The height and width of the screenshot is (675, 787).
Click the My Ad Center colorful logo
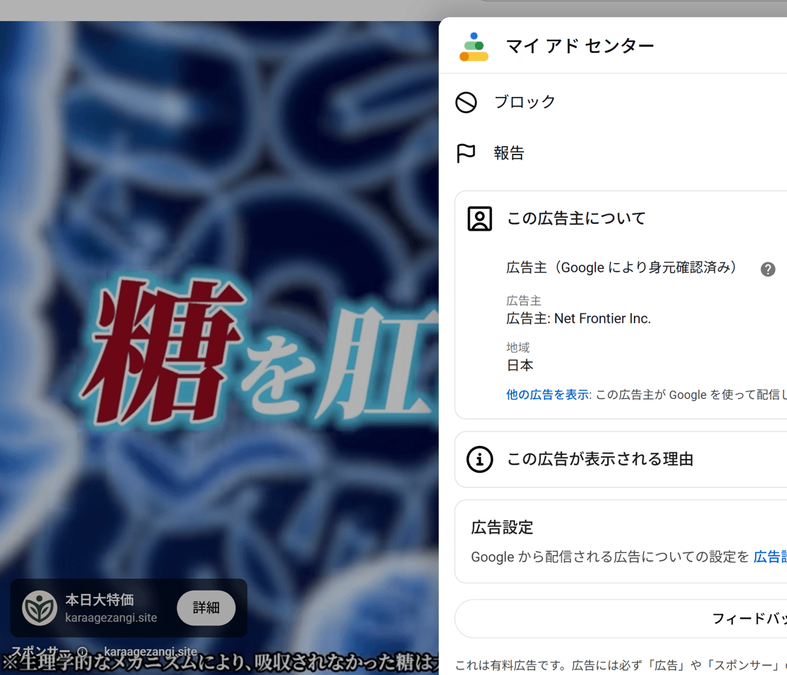[x=474, y=46]
